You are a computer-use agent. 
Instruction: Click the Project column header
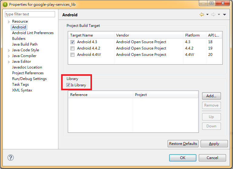tap(166, 95)
